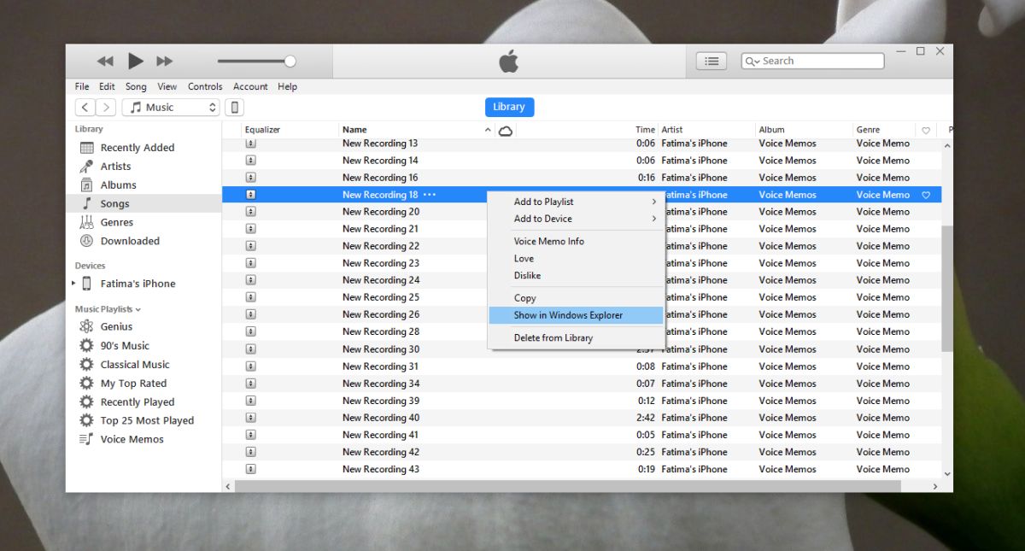This screenshot has height=551, width=1025.
Task: Open the Controls menu
Action: [205, 86]
